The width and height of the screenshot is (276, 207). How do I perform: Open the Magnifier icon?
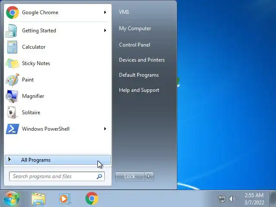12,96
